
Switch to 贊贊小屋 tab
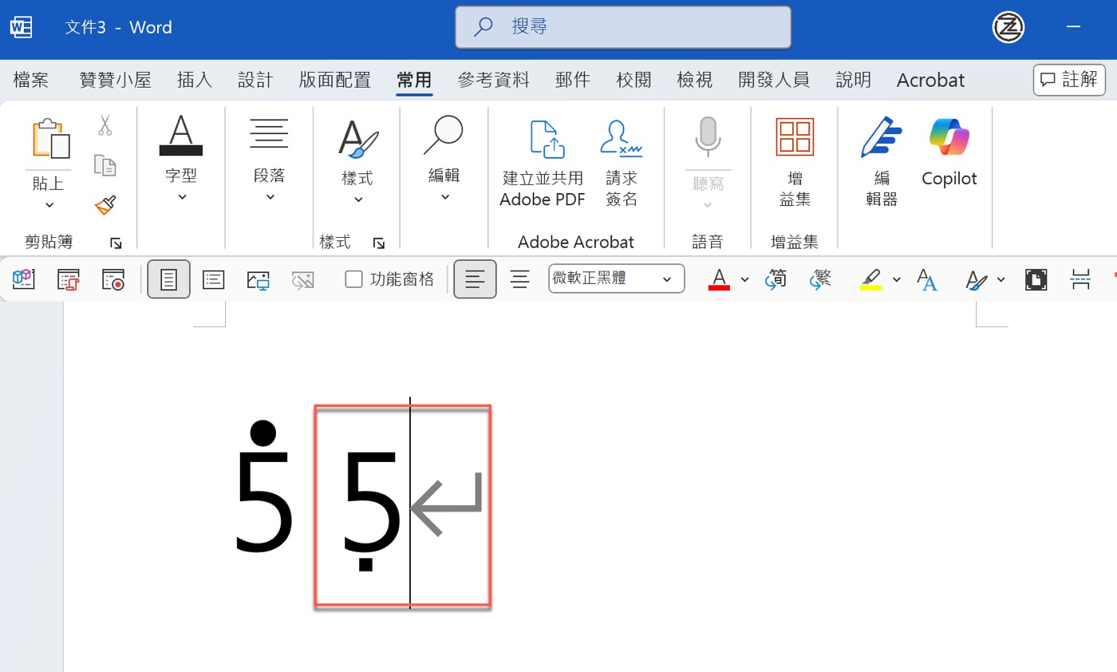116,80
